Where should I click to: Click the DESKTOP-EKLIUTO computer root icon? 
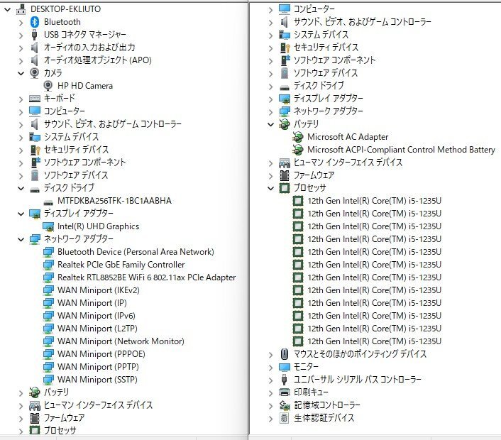pyautogui.click(x=21, y=9)
